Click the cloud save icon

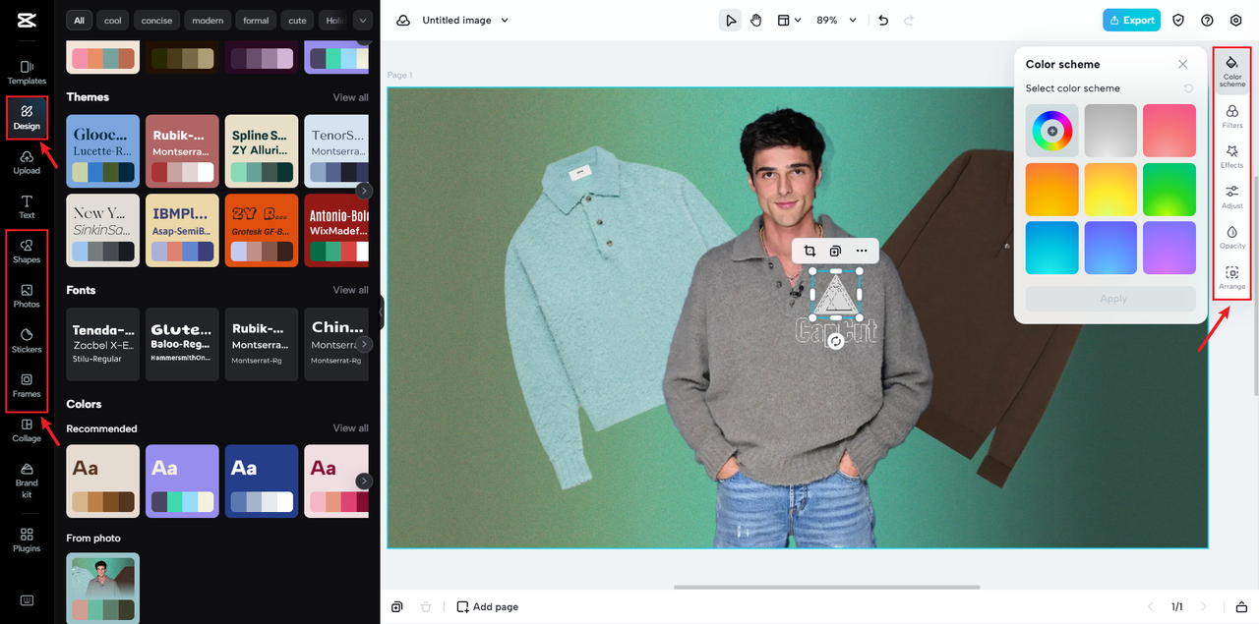tap(403, 20)
